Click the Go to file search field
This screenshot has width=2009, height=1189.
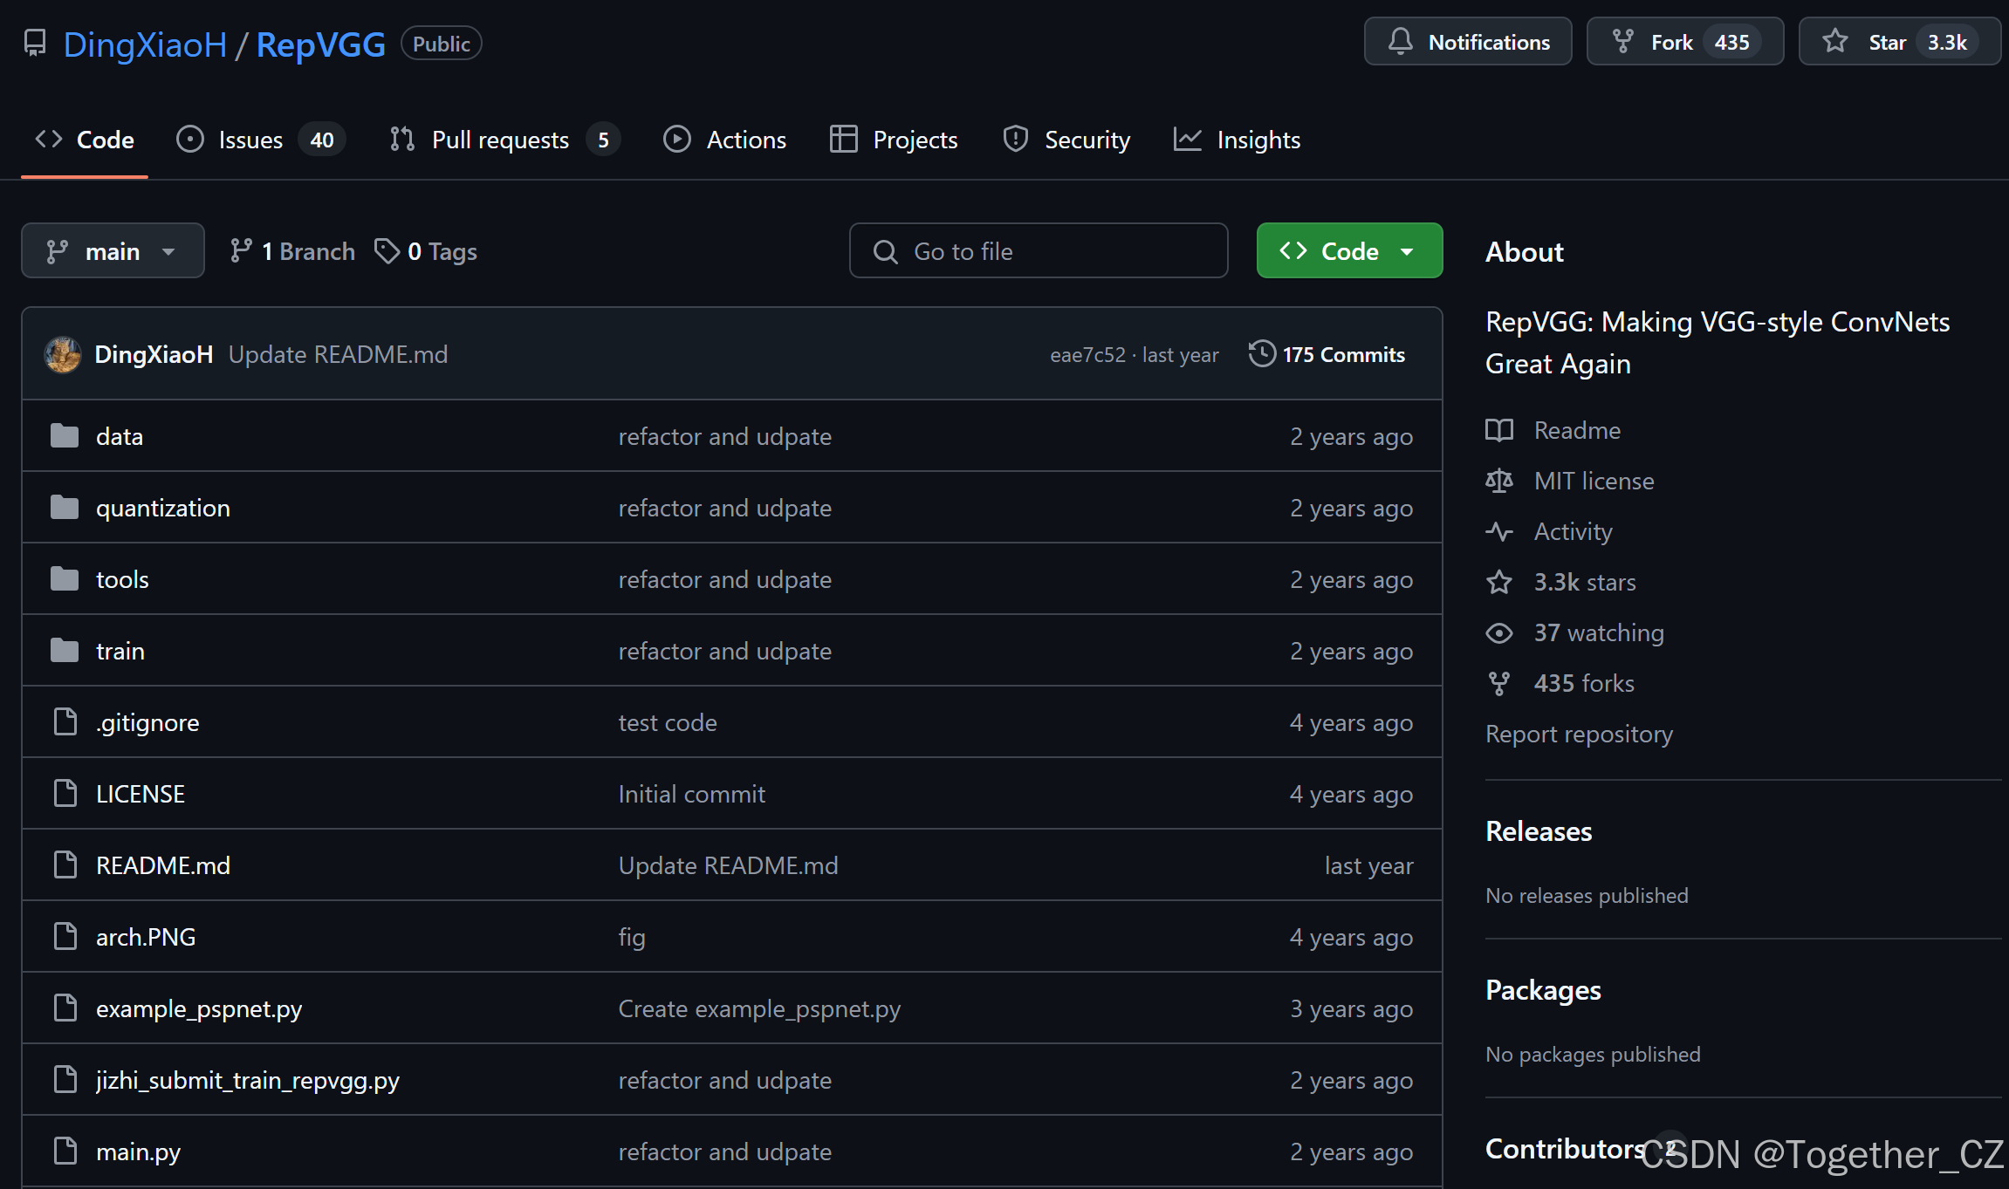[1039, 250]
